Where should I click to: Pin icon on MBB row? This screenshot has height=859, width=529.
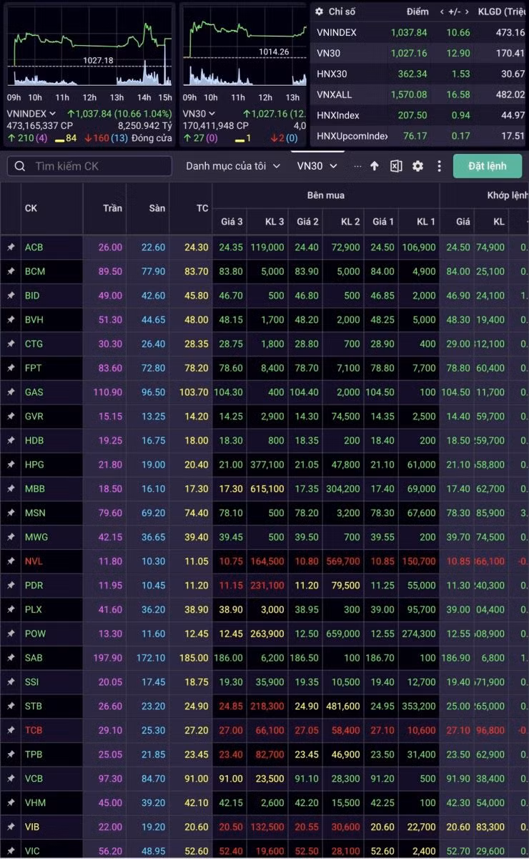[x=11, y=489]
